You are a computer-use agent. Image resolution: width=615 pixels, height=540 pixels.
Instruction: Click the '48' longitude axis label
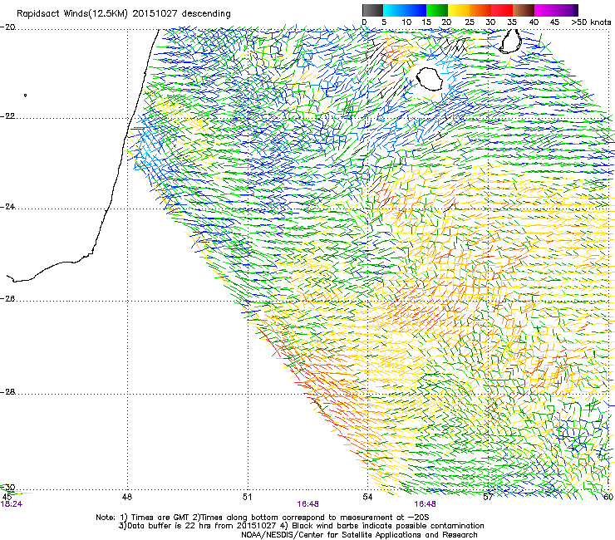[127, 497]
